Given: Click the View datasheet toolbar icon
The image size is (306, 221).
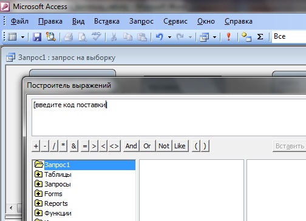Looking at the screenshot, I should tap(13, 37).
